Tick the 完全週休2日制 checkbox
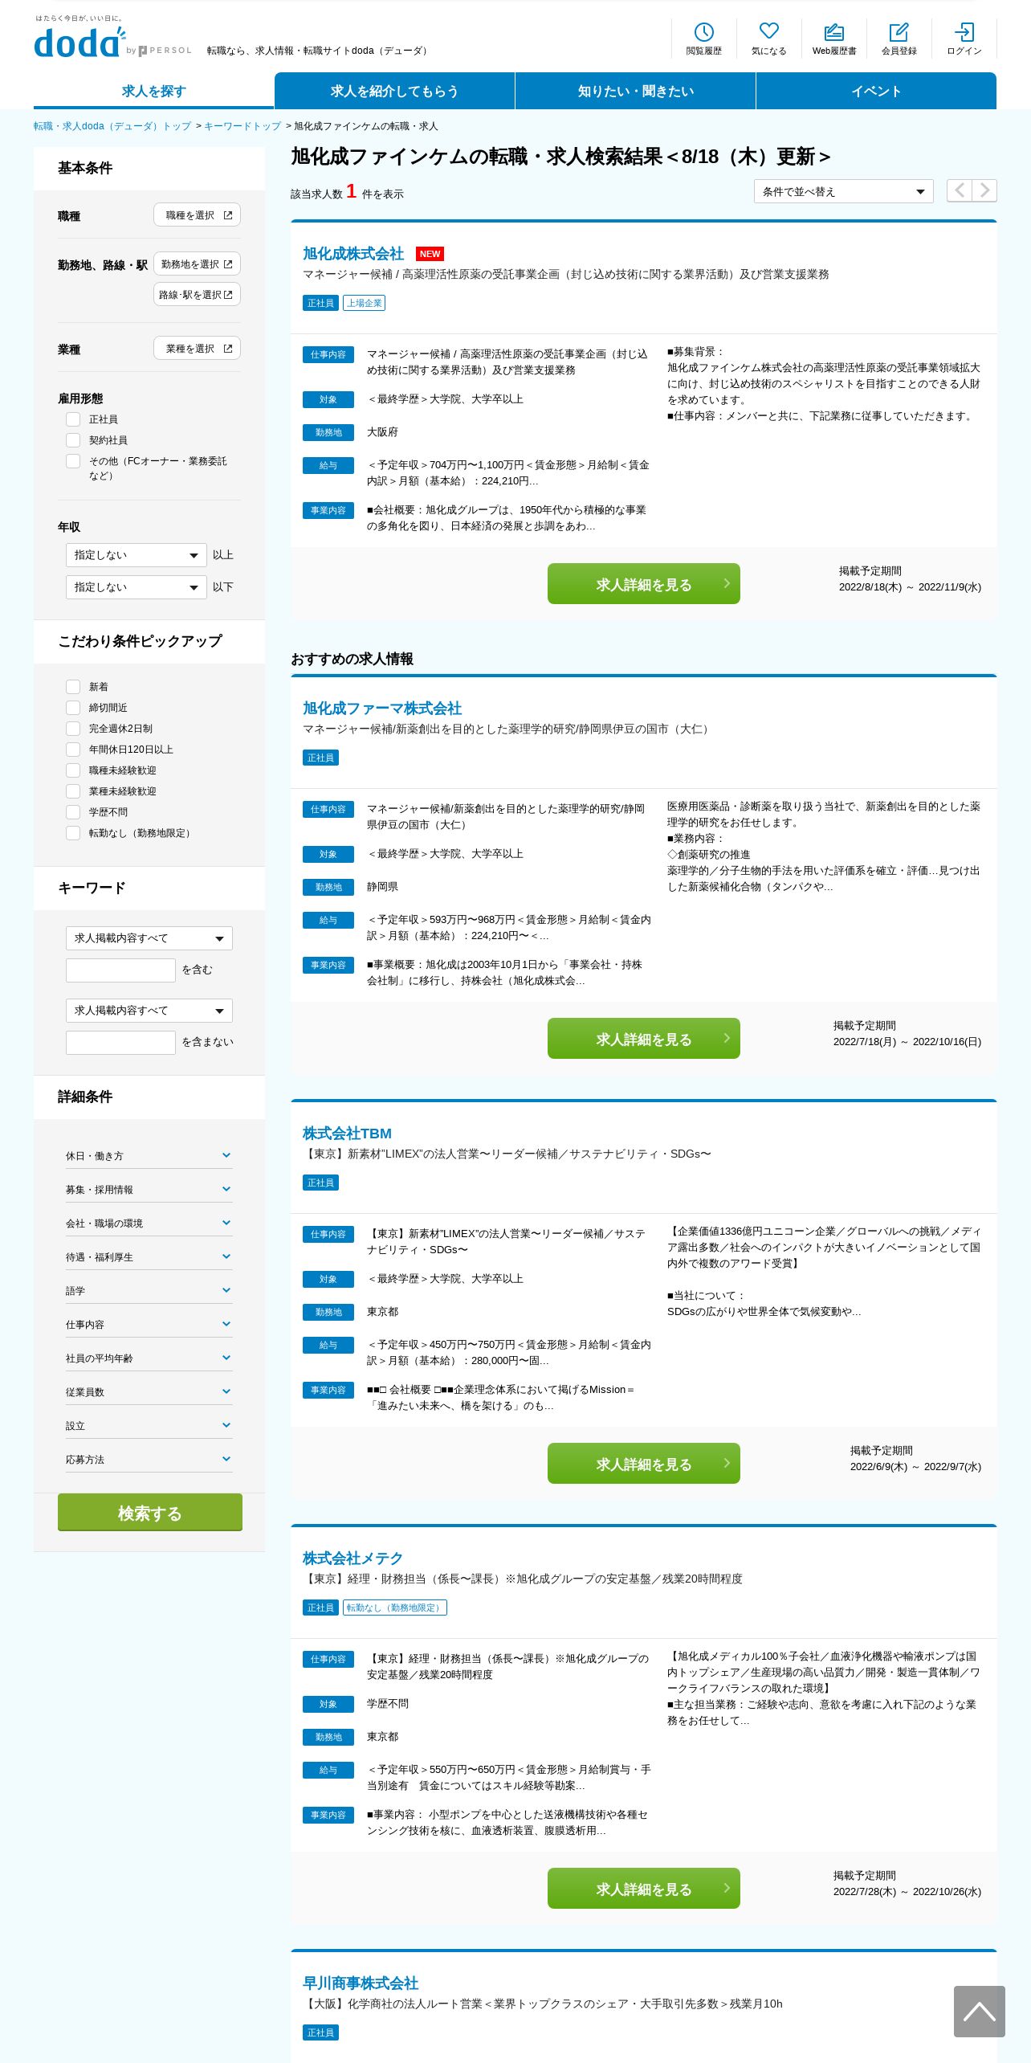This screenshot has width=1031, height=2063. click(x=73, y=729)
